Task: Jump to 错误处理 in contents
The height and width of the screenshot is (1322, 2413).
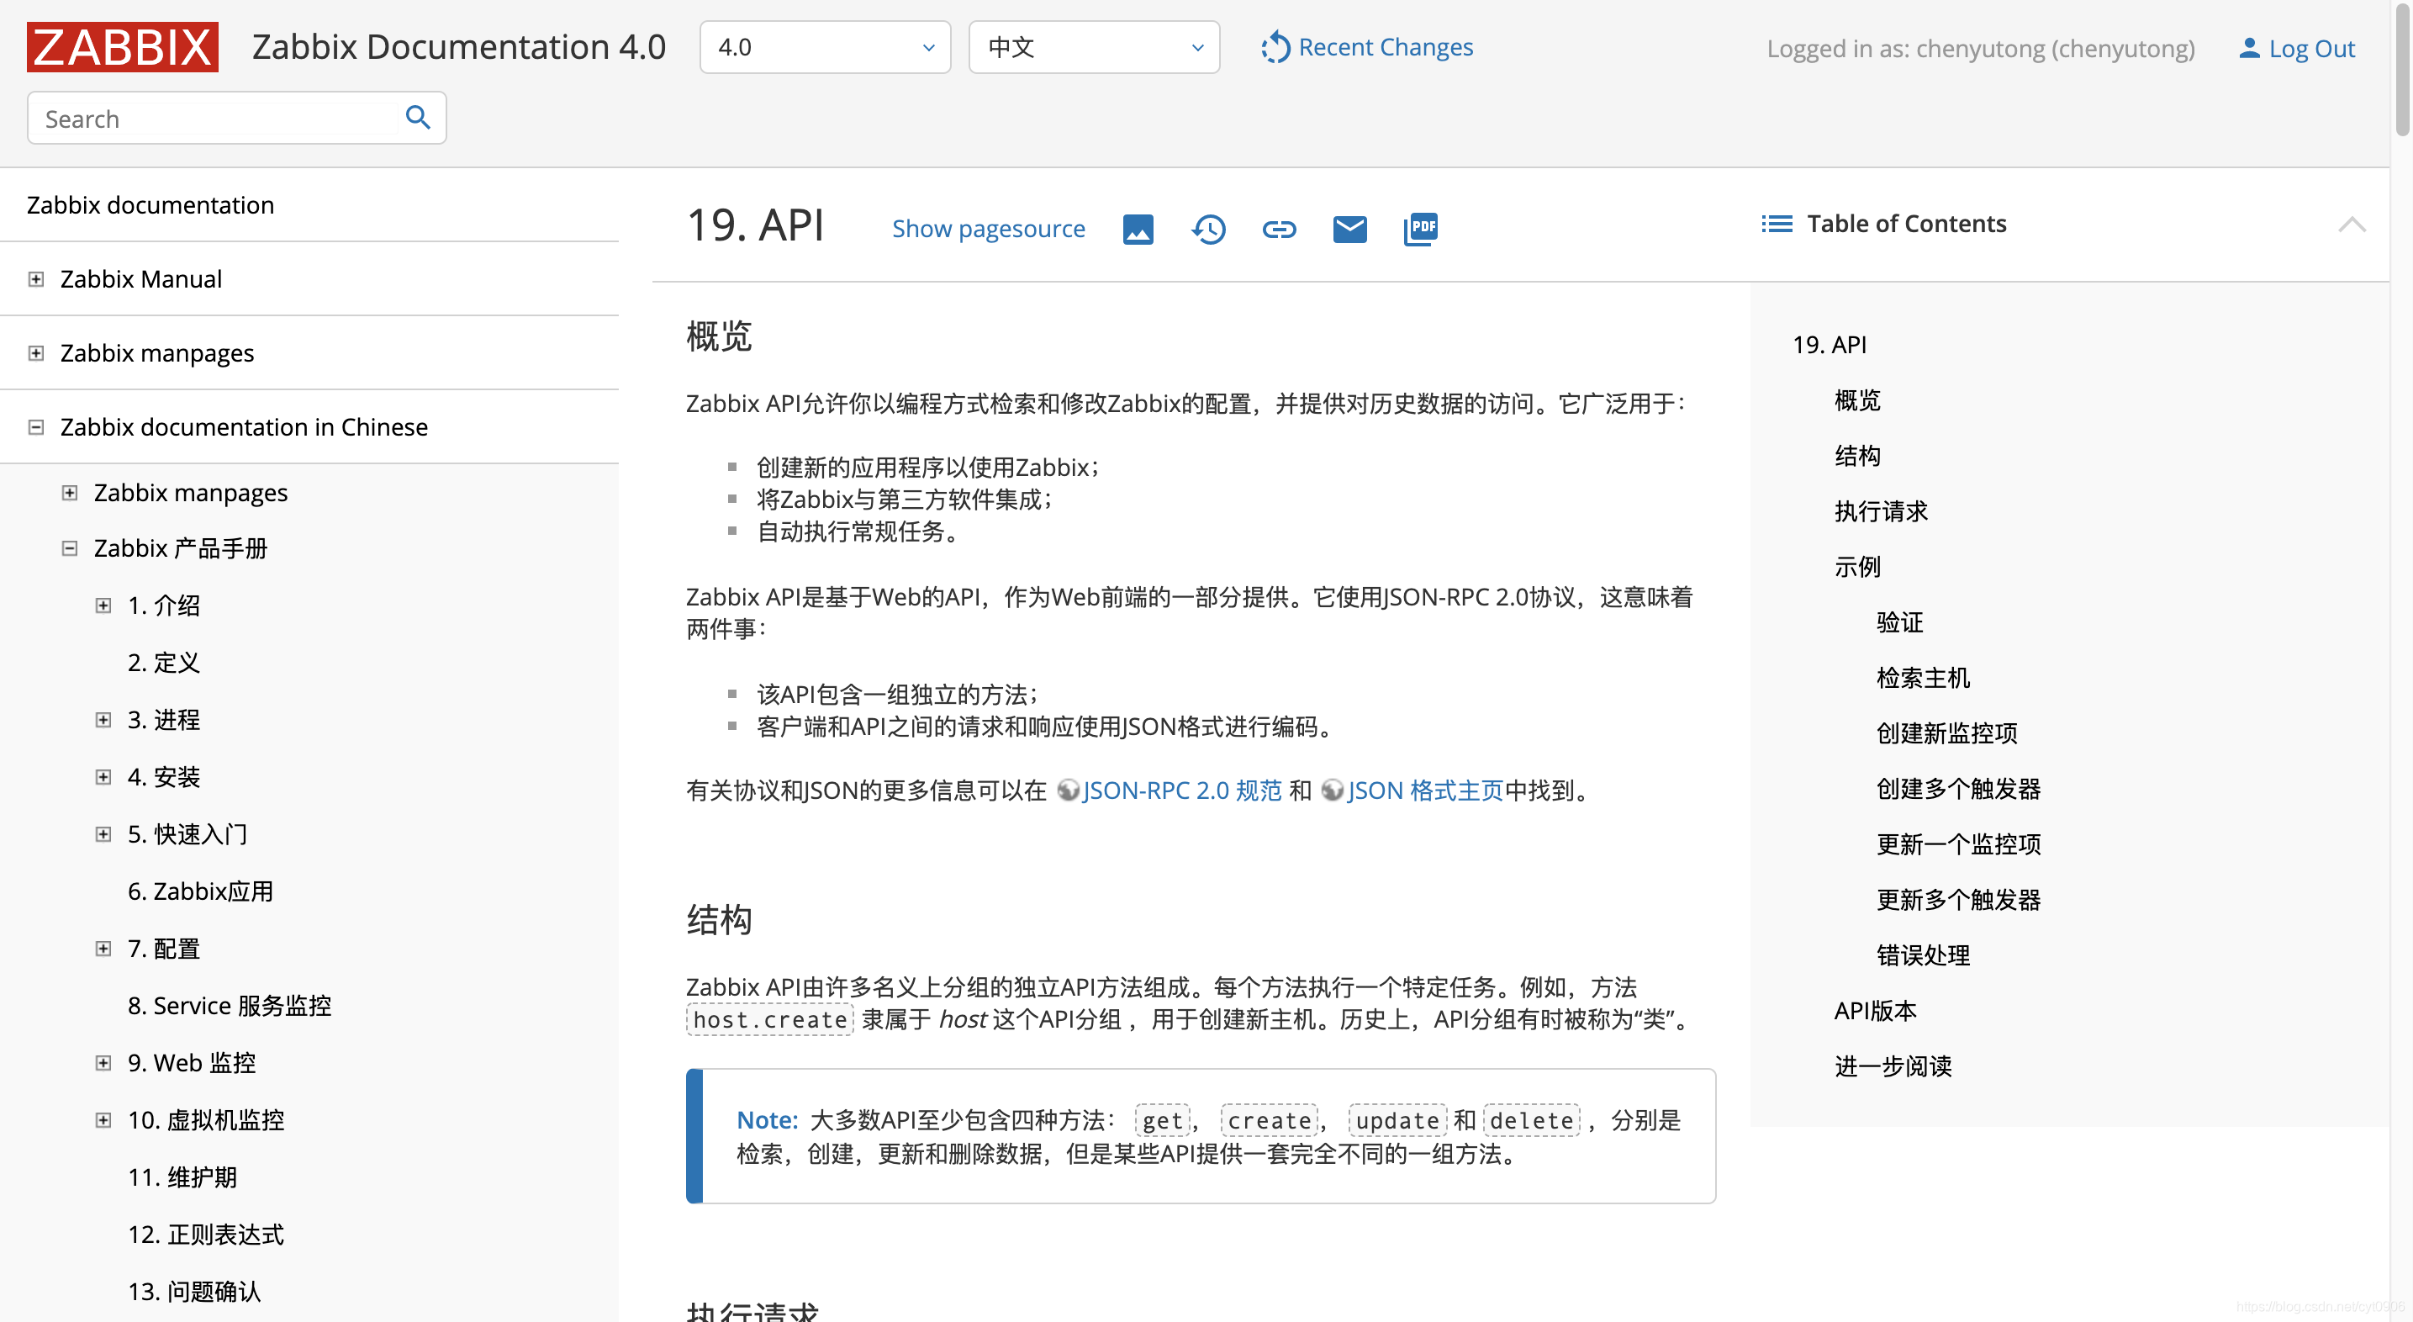Action: pos(1923,955)
